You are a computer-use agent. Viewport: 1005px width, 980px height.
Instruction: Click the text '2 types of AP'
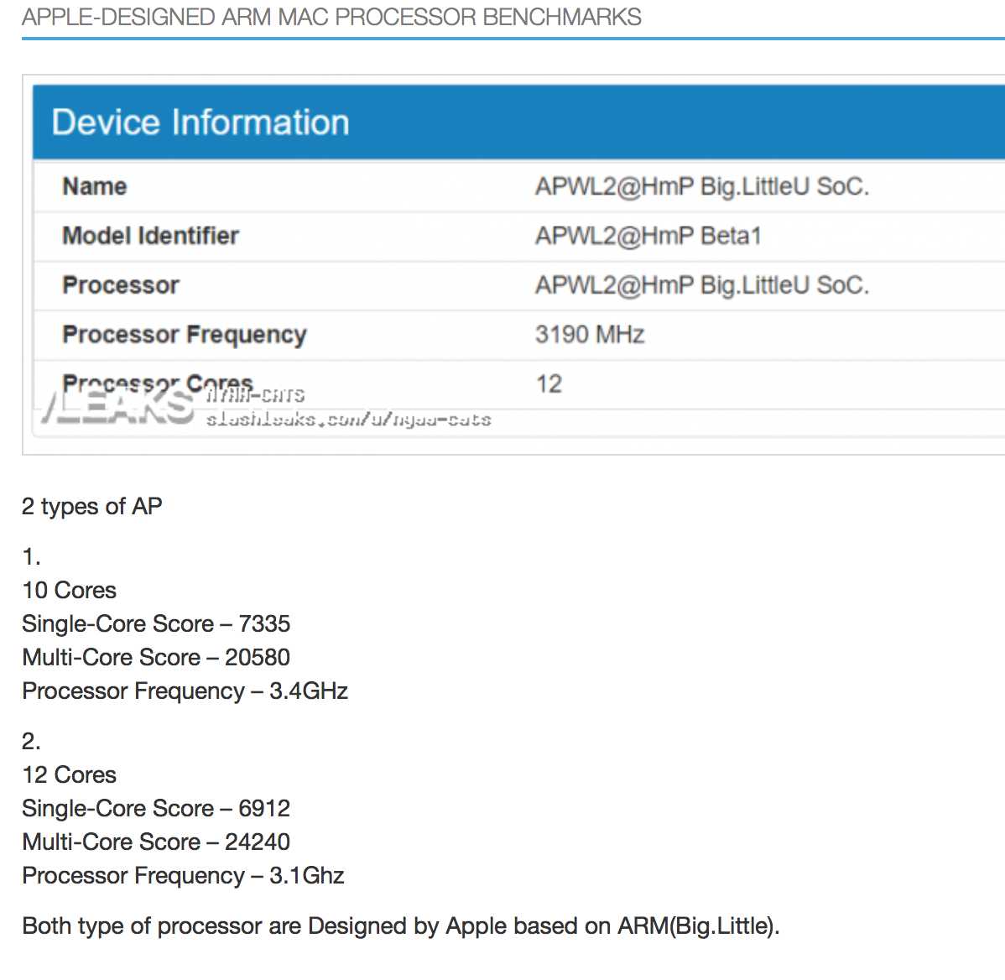click(91, 506)
